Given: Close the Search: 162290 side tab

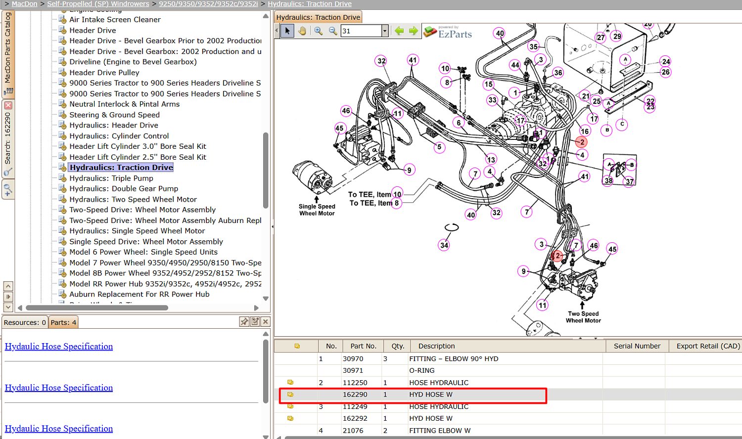Looking at the screenshot, I should click(8, 105).
